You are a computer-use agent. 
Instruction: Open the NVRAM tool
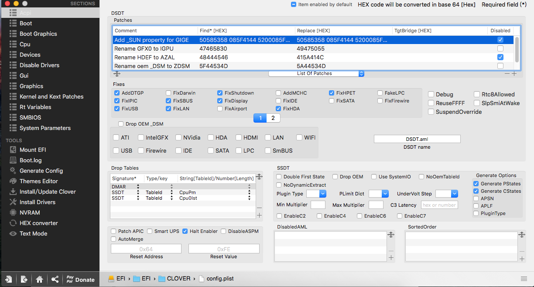coord(30,212)
